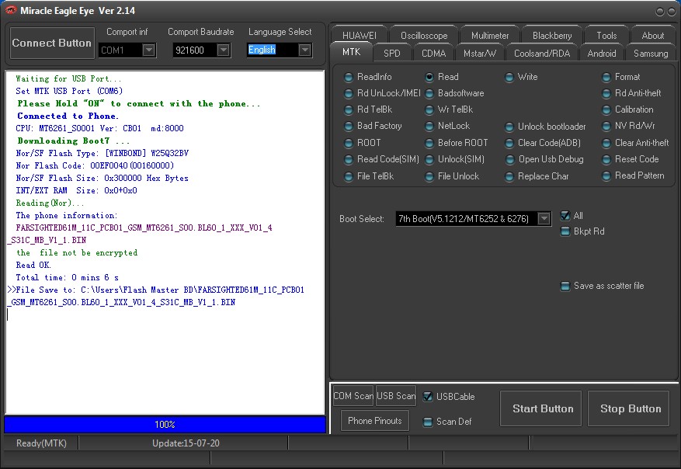Image resolution: width=681 pixels, height=469 pixels.
Task: Switch to the SPD tab
Action: (392, 54)
